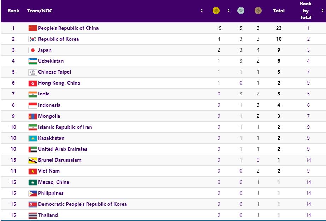Open the Philippines team link
Screen dimensions: 326x221
(51, 193)
